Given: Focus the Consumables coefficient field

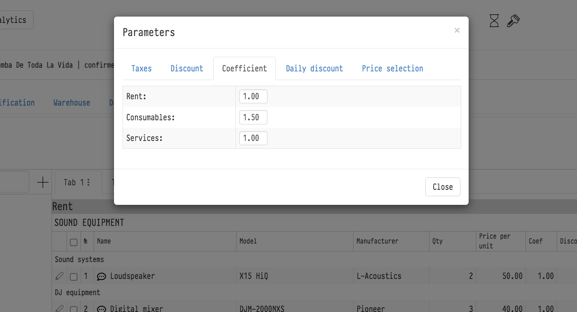Looking at the screenshot, I should (x=253, y=117).
